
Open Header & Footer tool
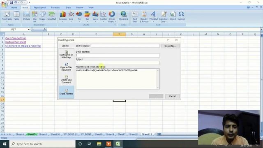[x=144, y=16]
